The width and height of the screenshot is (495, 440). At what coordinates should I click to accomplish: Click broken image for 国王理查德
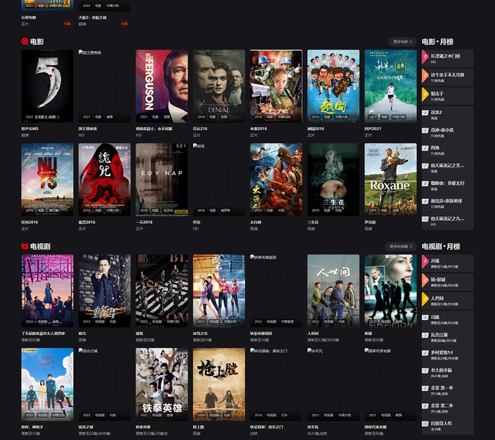[x=105, y=86]
